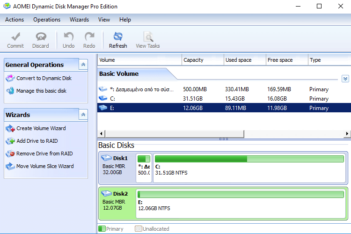
Task: Click the system reserved volume drive icon
Action: (x=103, y=89)
